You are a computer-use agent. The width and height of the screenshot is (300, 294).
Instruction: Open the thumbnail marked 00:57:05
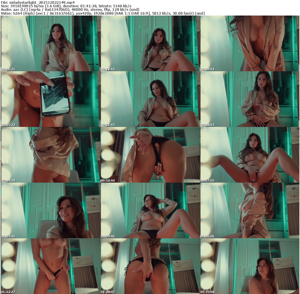pyautogui.click(x=250, y=155)
